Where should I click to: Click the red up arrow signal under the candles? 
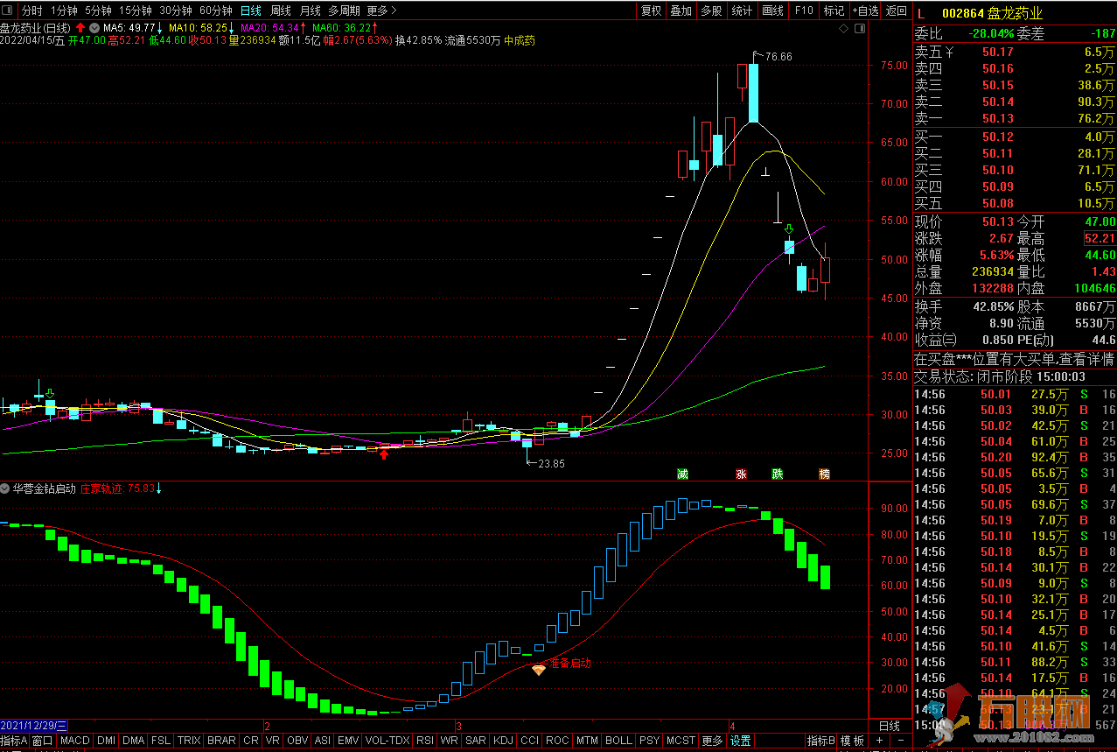(x=383, y=453)
